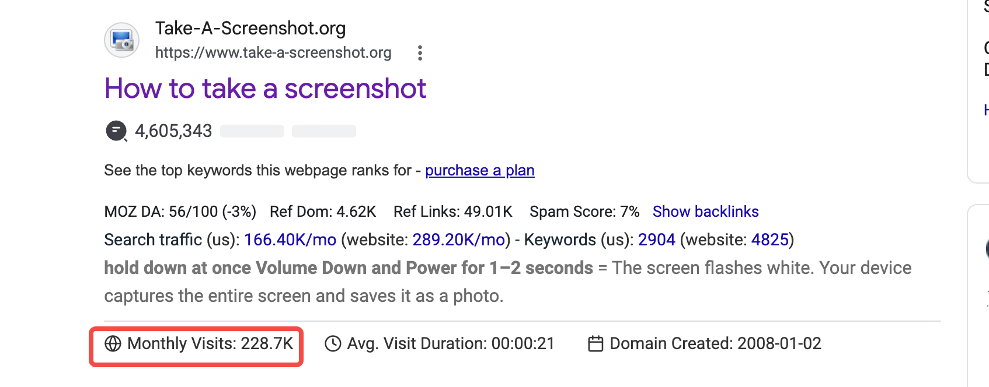Open the "How to take a screenshot" result

click(265, 89)
